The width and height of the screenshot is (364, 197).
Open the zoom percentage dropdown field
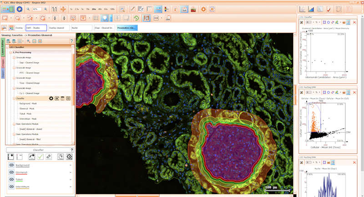37,9
